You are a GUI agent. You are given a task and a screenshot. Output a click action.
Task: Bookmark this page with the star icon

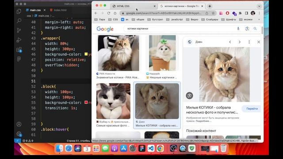point(213,13)
